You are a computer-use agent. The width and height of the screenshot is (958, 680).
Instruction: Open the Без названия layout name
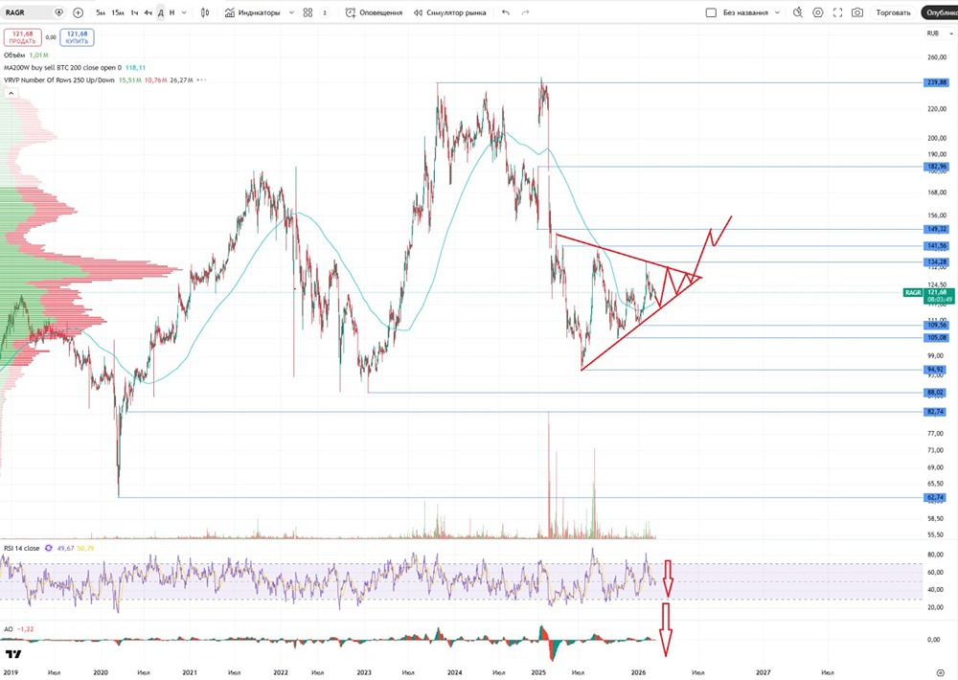point(745,12)
